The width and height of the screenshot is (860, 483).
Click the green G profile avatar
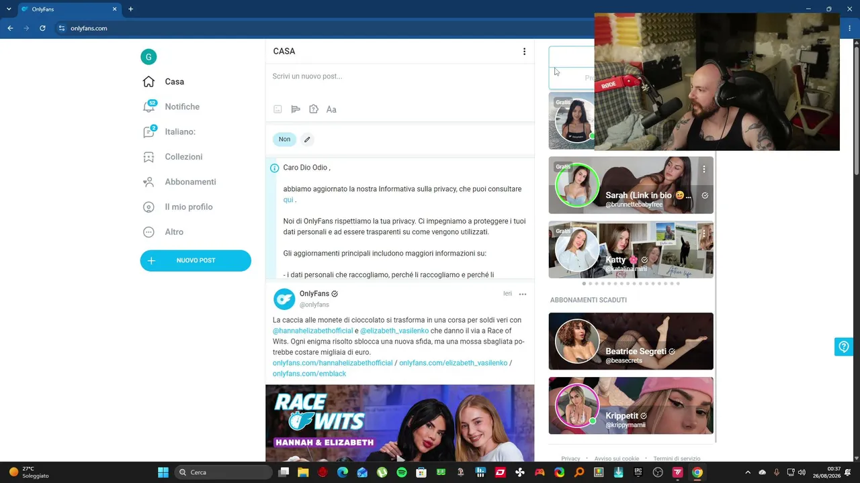pyautogui.click(x=148, y=57)
